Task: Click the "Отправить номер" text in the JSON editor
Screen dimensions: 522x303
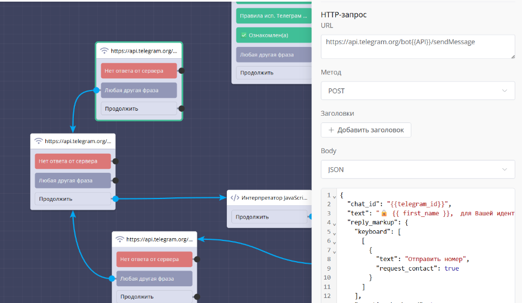Action: [x=436, y=259]
